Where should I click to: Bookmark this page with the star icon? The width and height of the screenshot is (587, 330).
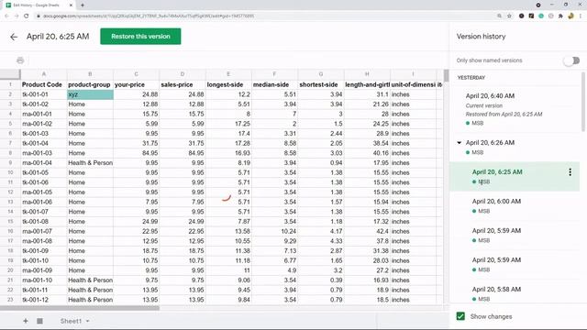(509, 16)
